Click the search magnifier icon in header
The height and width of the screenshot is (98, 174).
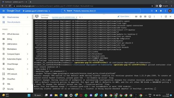pos(65,11)
